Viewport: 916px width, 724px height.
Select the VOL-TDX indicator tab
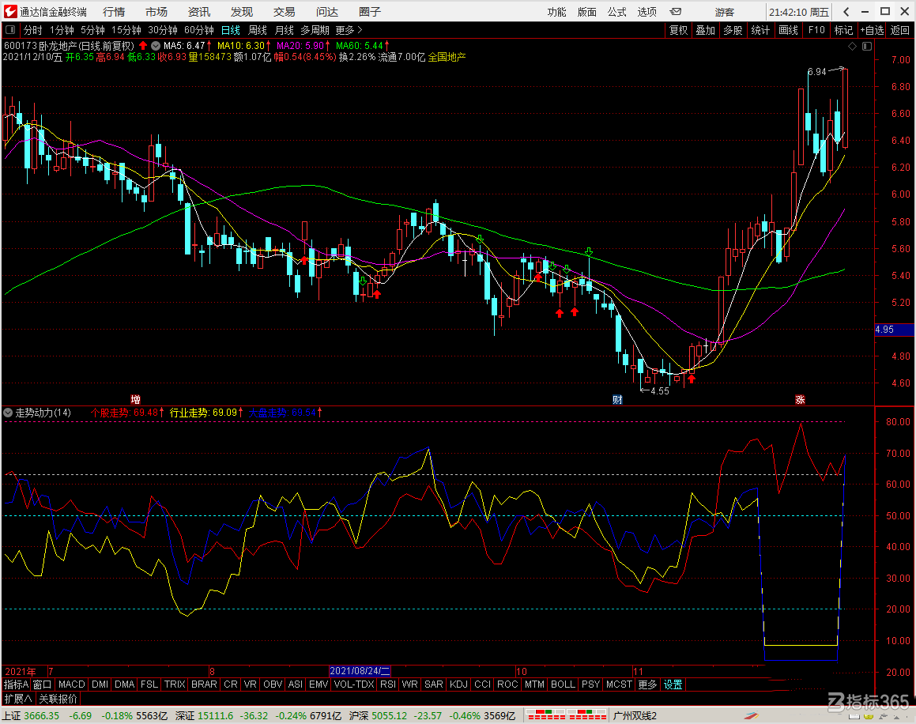(x=354, y=684)
